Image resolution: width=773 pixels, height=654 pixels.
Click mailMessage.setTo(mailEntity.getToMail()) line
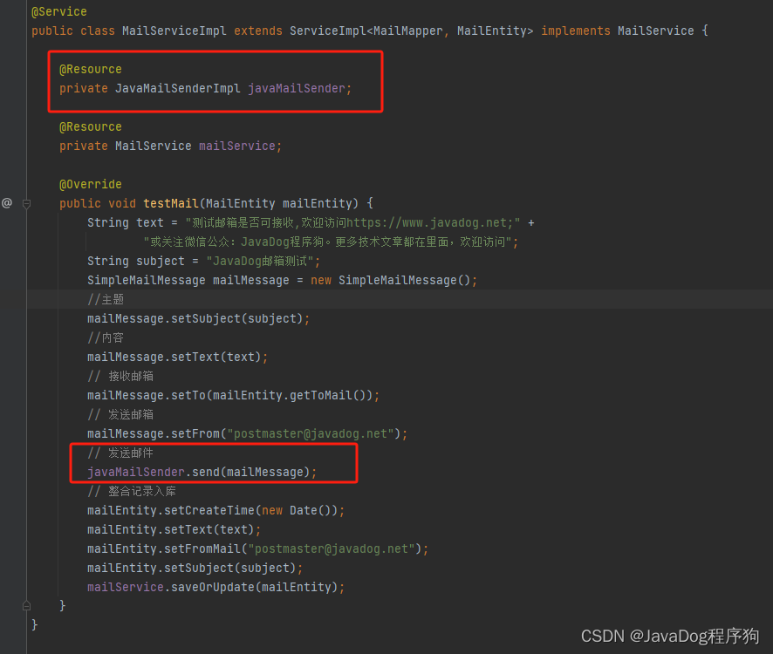234,396
